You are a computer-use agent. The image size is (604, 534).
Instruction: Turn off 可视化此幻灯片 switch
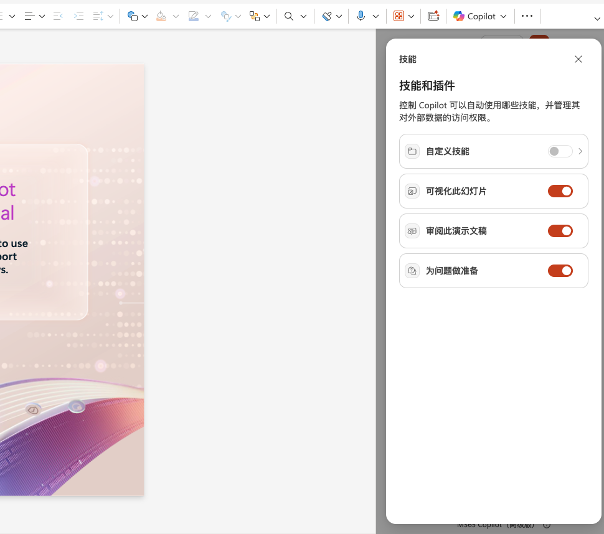point(560,191)
